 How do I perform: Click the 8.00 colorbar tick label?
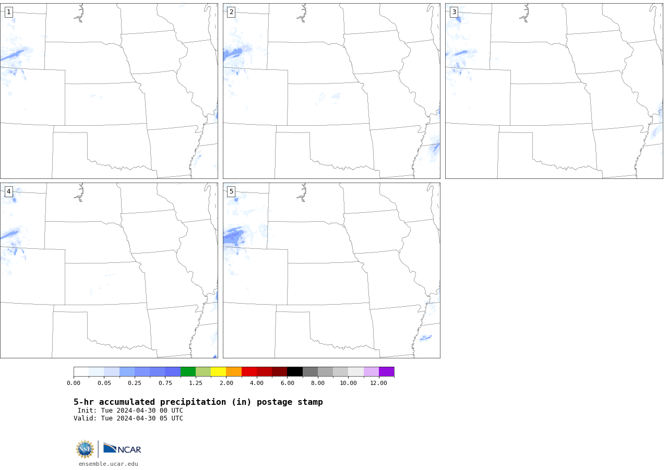pos(318,383)
